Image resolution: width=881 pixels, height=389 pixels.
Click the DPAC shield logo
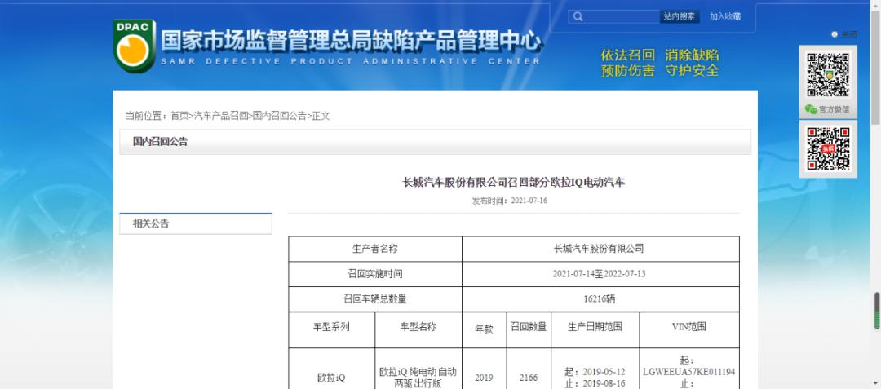[x=134, y=46]
